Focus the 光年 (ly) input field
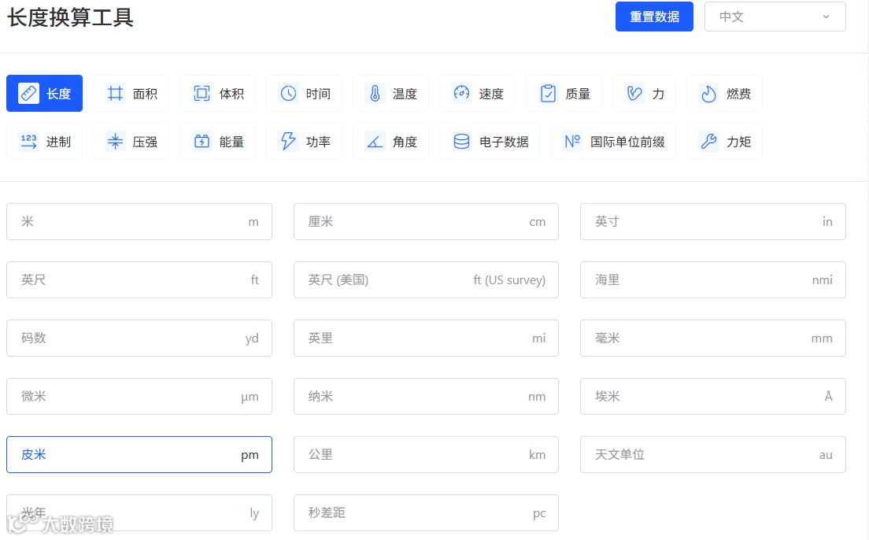This screenshot has height=540, width=869. pyautogui.click(x=139, y=512)
